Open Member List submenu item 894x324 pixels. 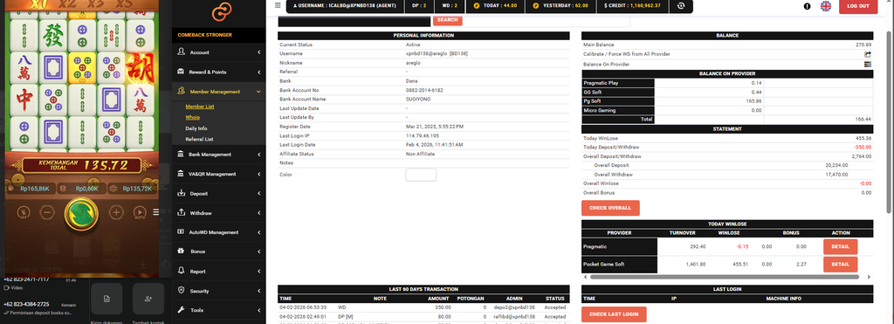pyautogui.click(x=200, y=107)
